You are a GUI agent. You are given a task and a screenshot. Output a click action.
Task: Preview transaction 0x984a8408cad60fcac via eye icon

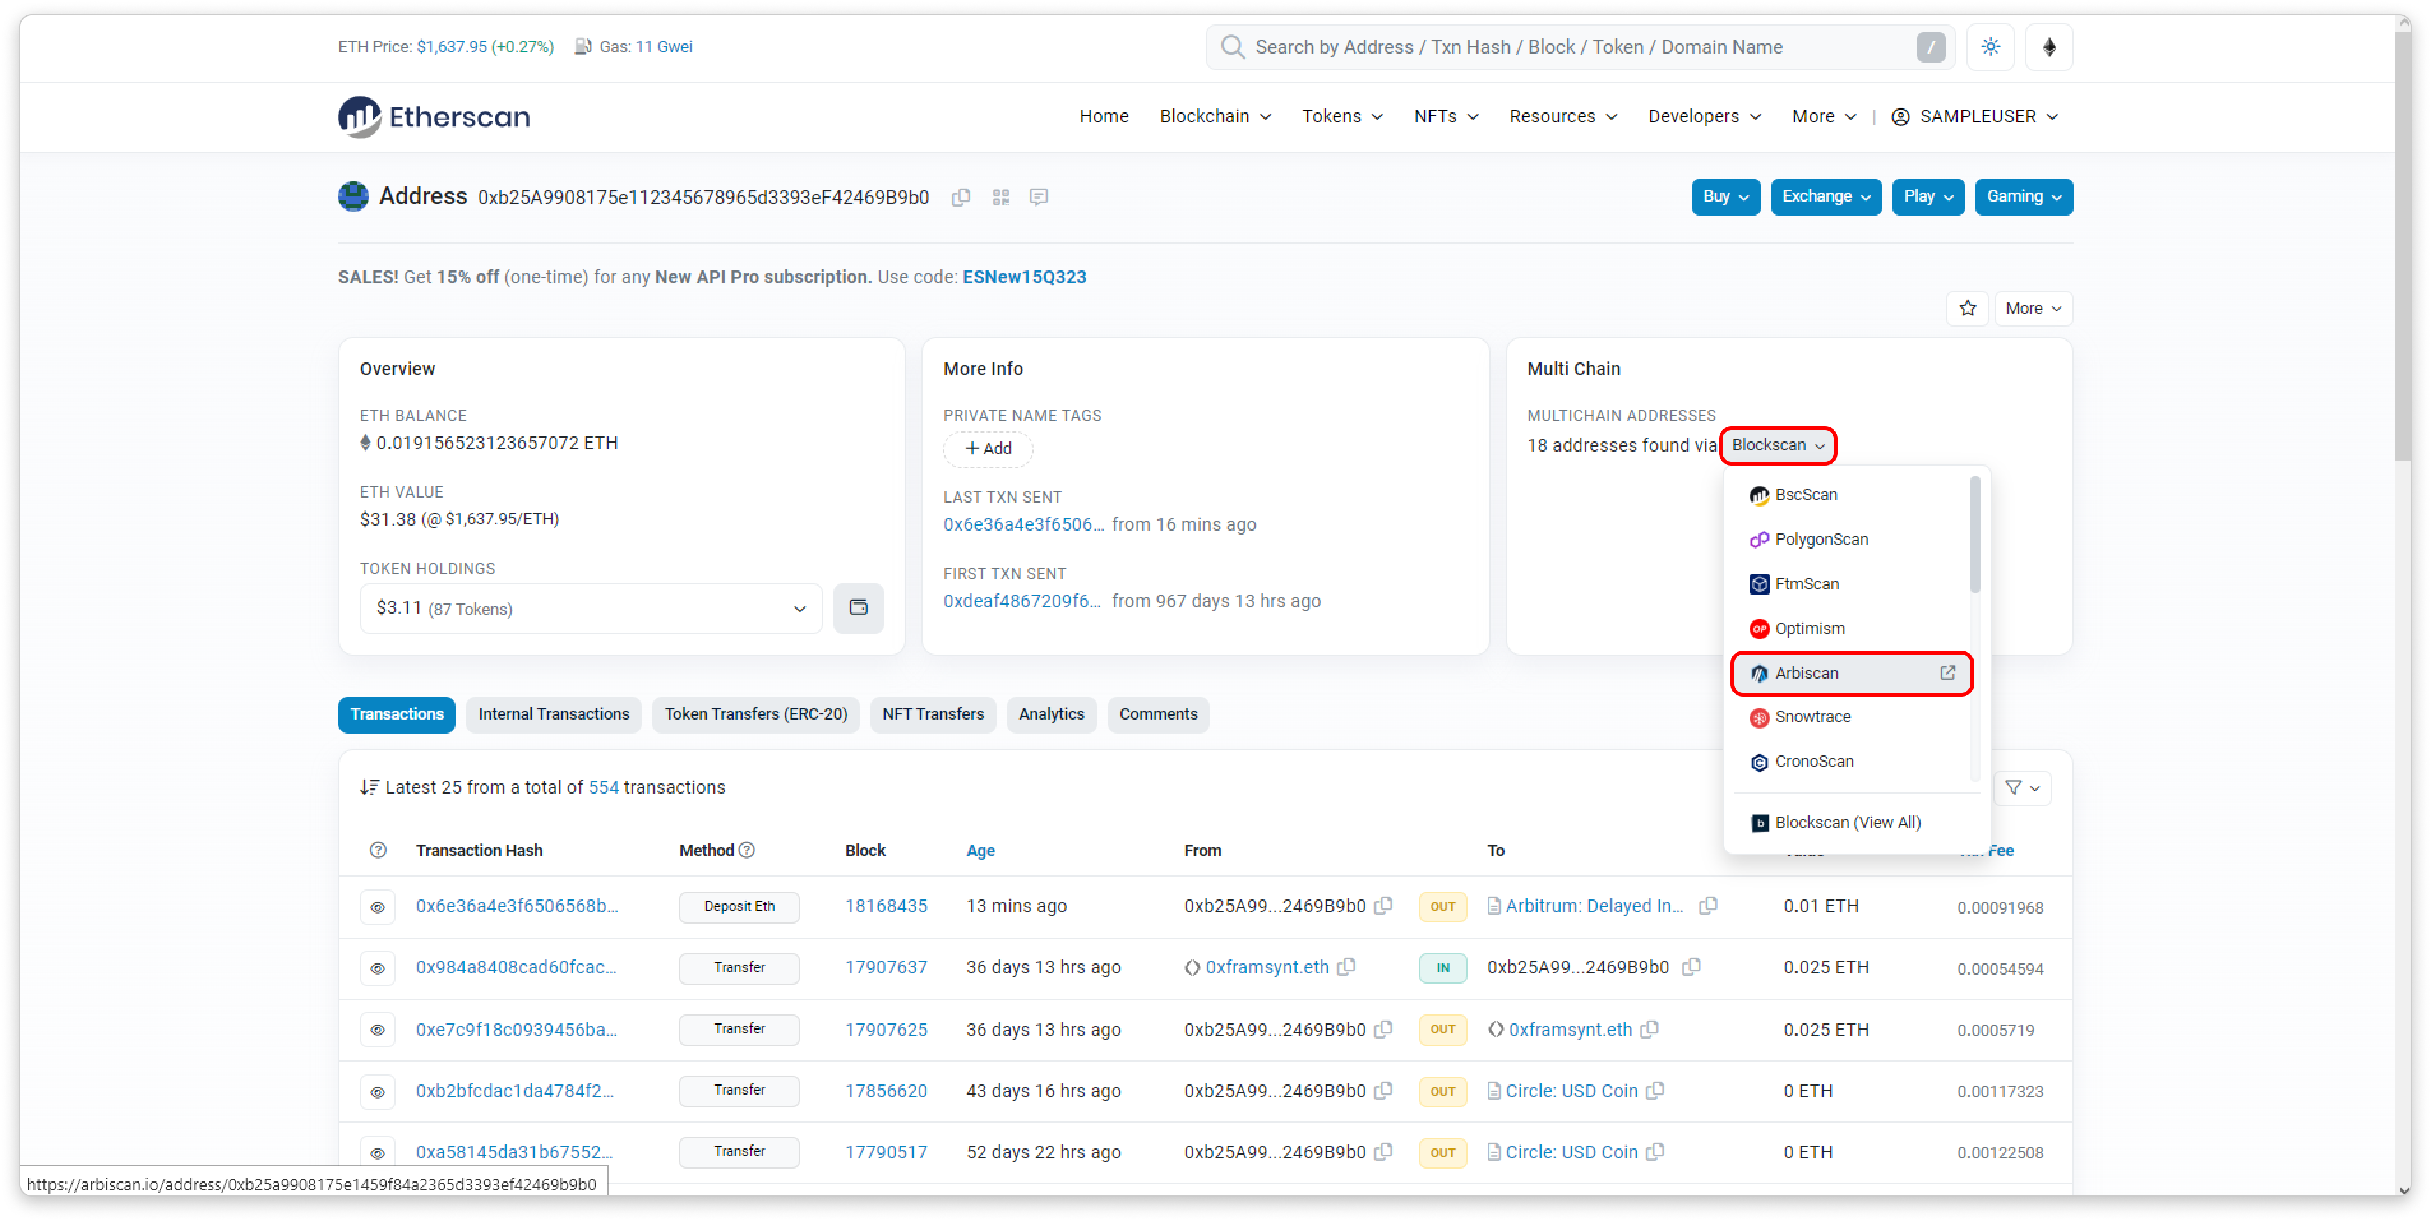378,968
